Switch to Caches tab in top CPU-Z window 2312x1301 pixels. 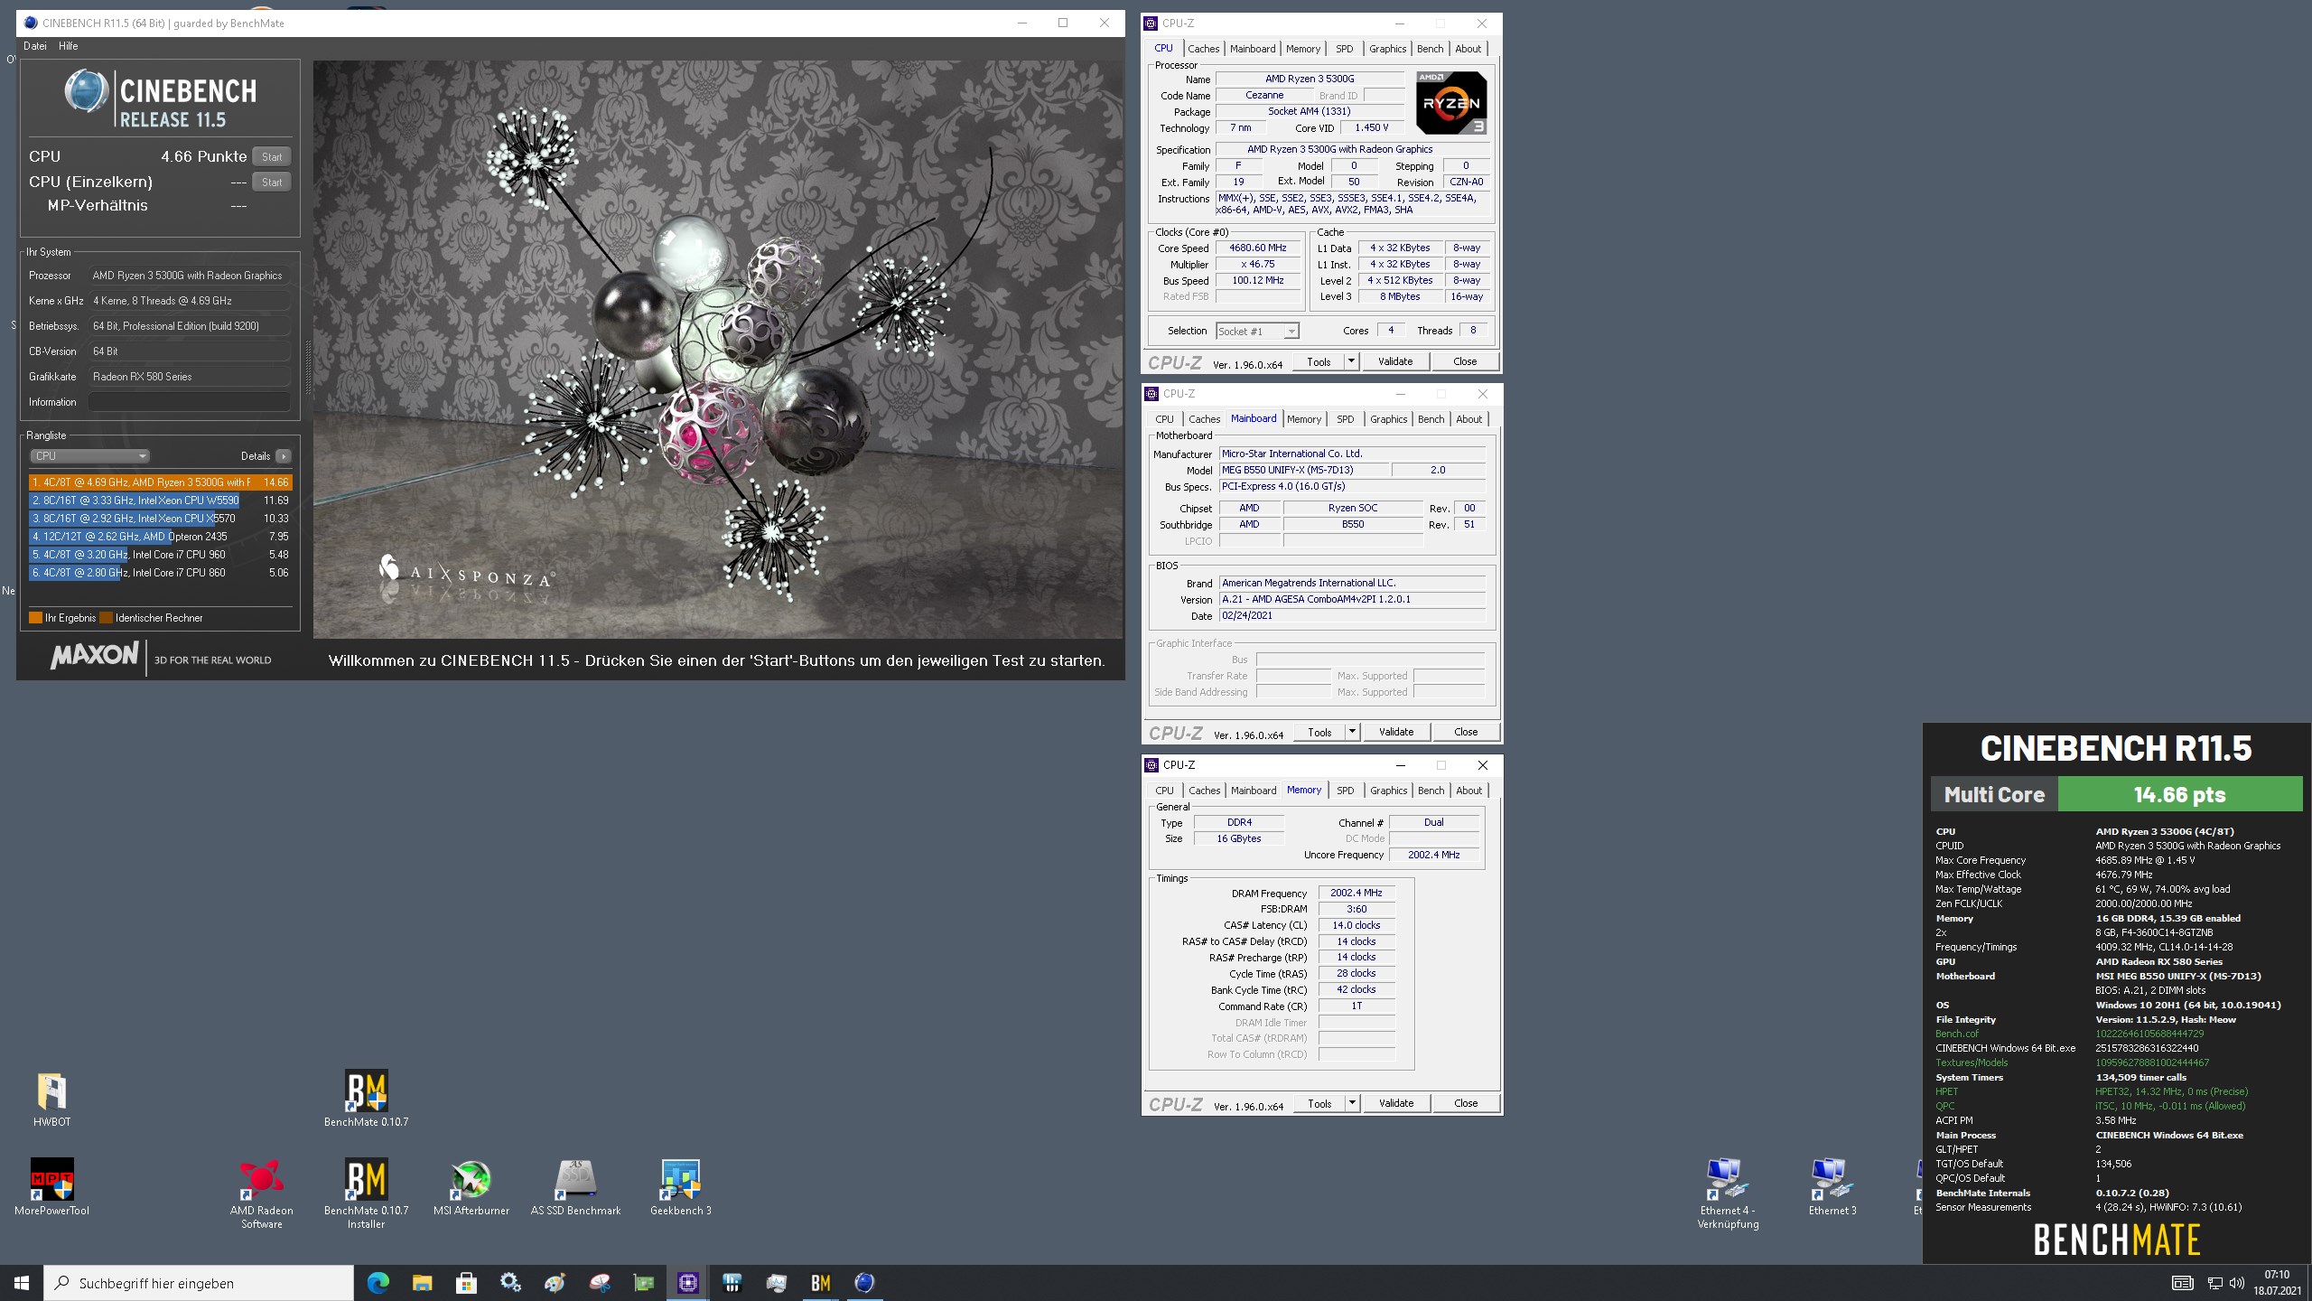pyautogui.click(x=1203, y=49)
